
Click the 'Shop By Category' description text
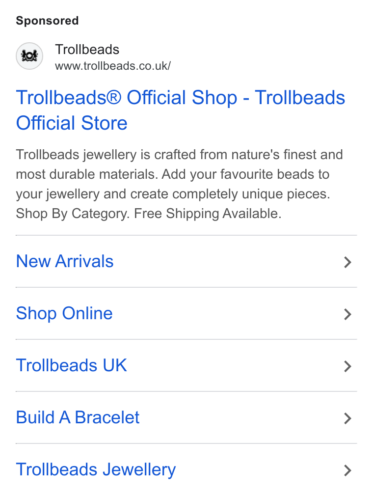[73, 214]
